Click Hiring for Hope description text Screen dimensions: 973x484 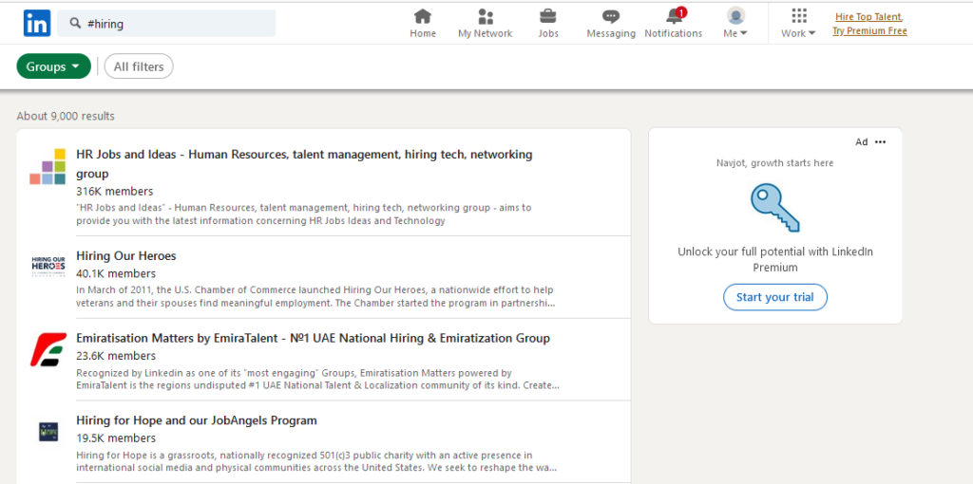(x=316, y=461)
